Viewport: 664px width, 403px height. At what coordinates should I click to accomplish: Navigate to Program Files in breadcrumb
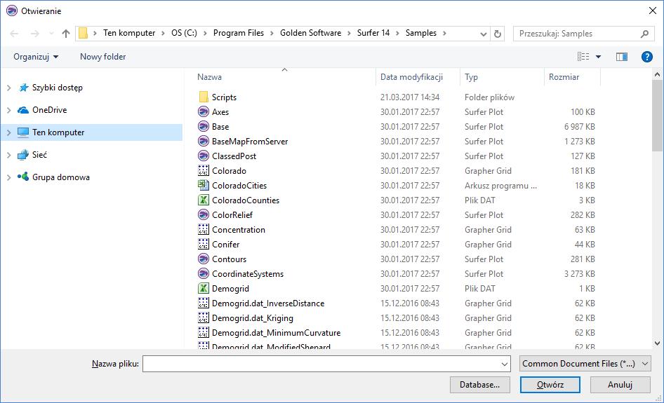(239, 33)
